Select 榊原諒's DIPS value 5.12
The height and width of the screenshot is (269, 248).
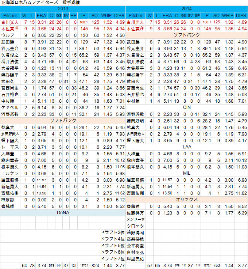120,200
